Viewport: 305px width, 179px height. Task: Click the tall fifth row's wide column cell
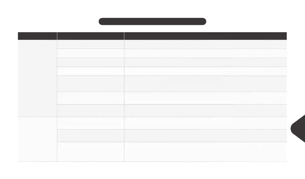tap(205, 83)
